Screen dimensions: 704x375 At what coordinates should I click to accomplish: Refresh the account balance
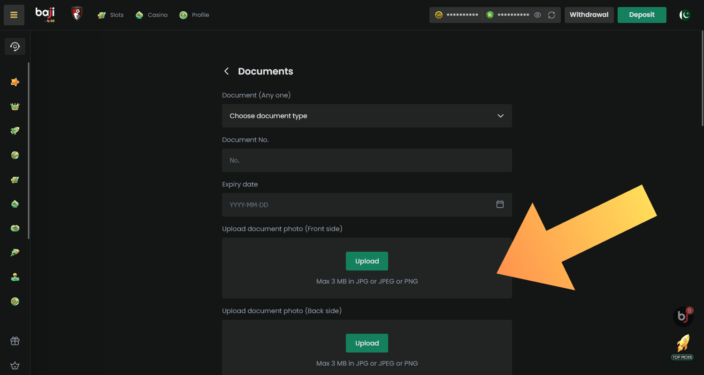[552, 15]
